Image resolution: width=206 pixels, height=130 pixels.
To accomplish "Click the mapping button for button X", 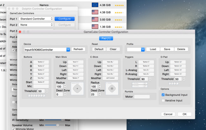I will [41, 70].
